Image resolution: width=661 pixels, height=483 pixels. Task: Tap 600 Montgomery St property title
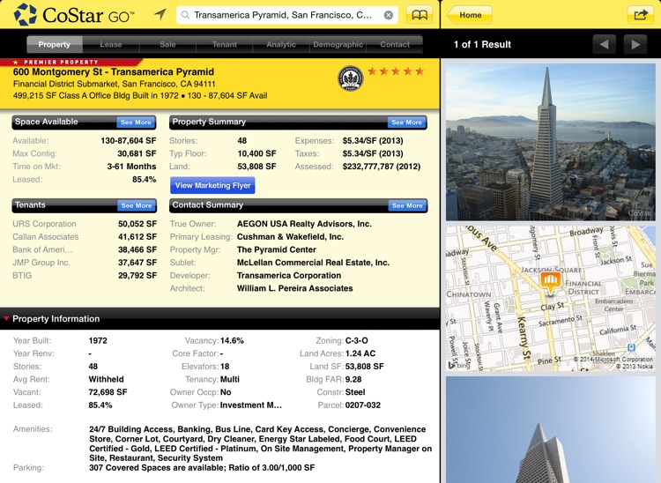click(x=114, y=71)
